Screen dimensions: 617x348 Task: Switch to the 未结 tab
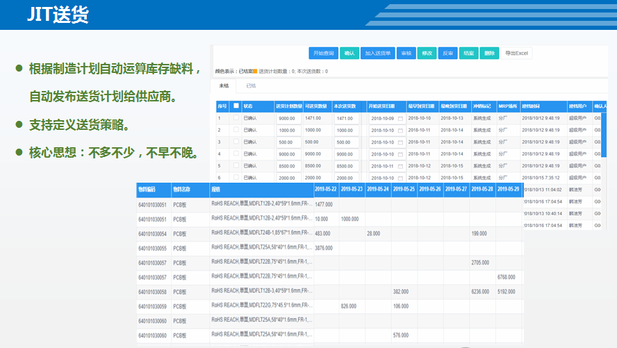224,86
